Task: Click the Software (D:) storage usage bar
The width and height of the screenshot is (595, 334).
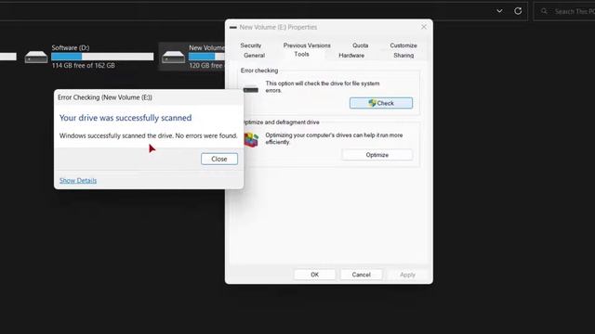Action: coord(102,57)
